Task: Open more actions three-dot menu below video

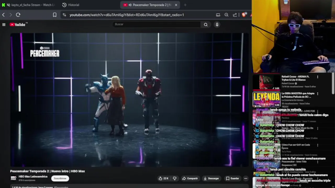Action: (x=245, y=178)
